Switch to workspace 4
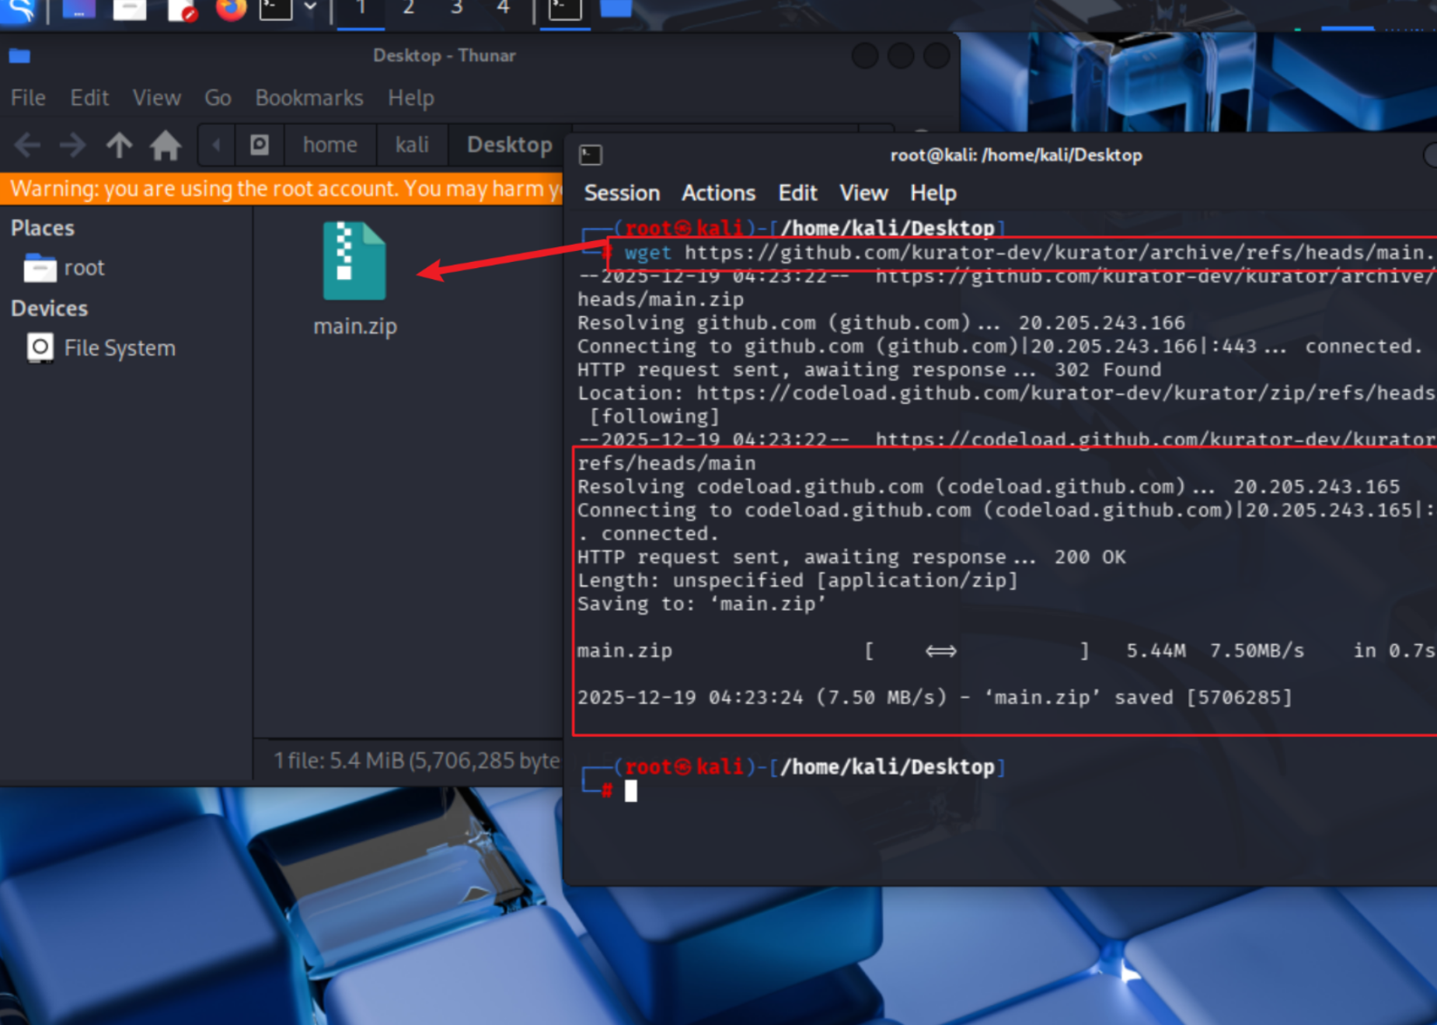This screenshot has height=1025, width=1437. (504, 9)
